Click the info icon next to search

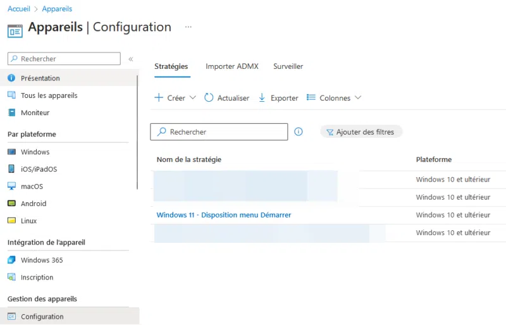[x=299, y=132]
